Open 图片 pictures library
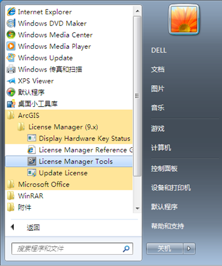 [158, 89]
